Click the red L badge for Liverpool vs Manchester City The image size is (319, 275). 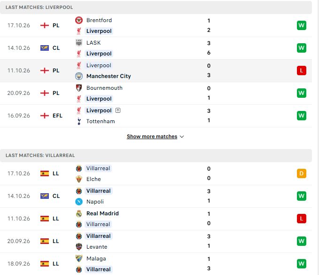point(301,71)
